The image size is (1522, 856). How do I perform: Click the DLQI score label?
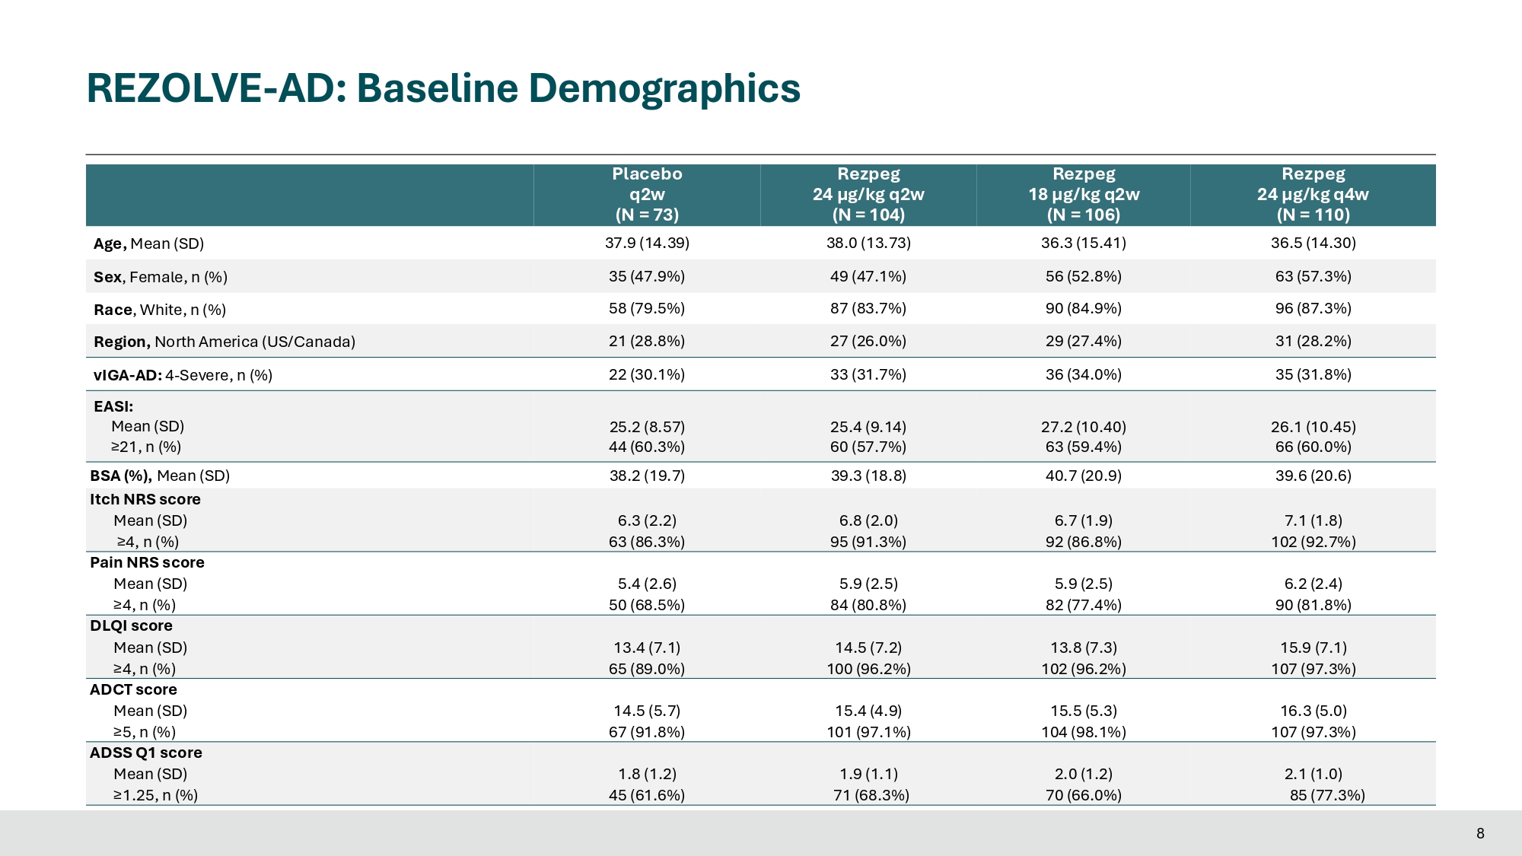coord(131,625)
